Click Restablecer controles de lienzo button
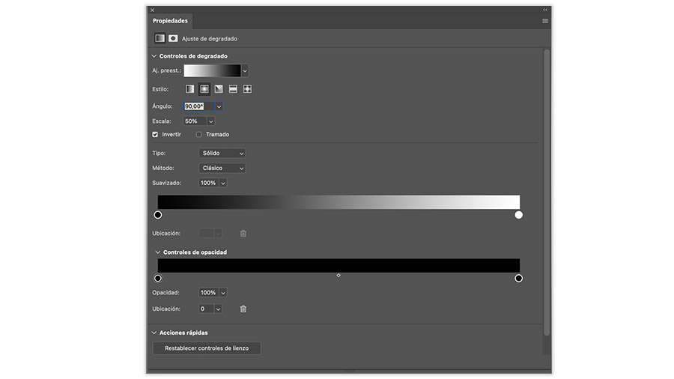 click(207, 348)
